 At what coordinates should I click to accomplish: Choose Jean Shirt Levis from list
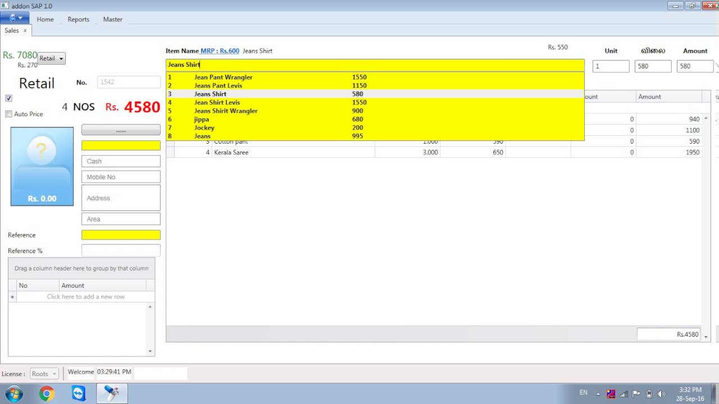pos(375,102)
